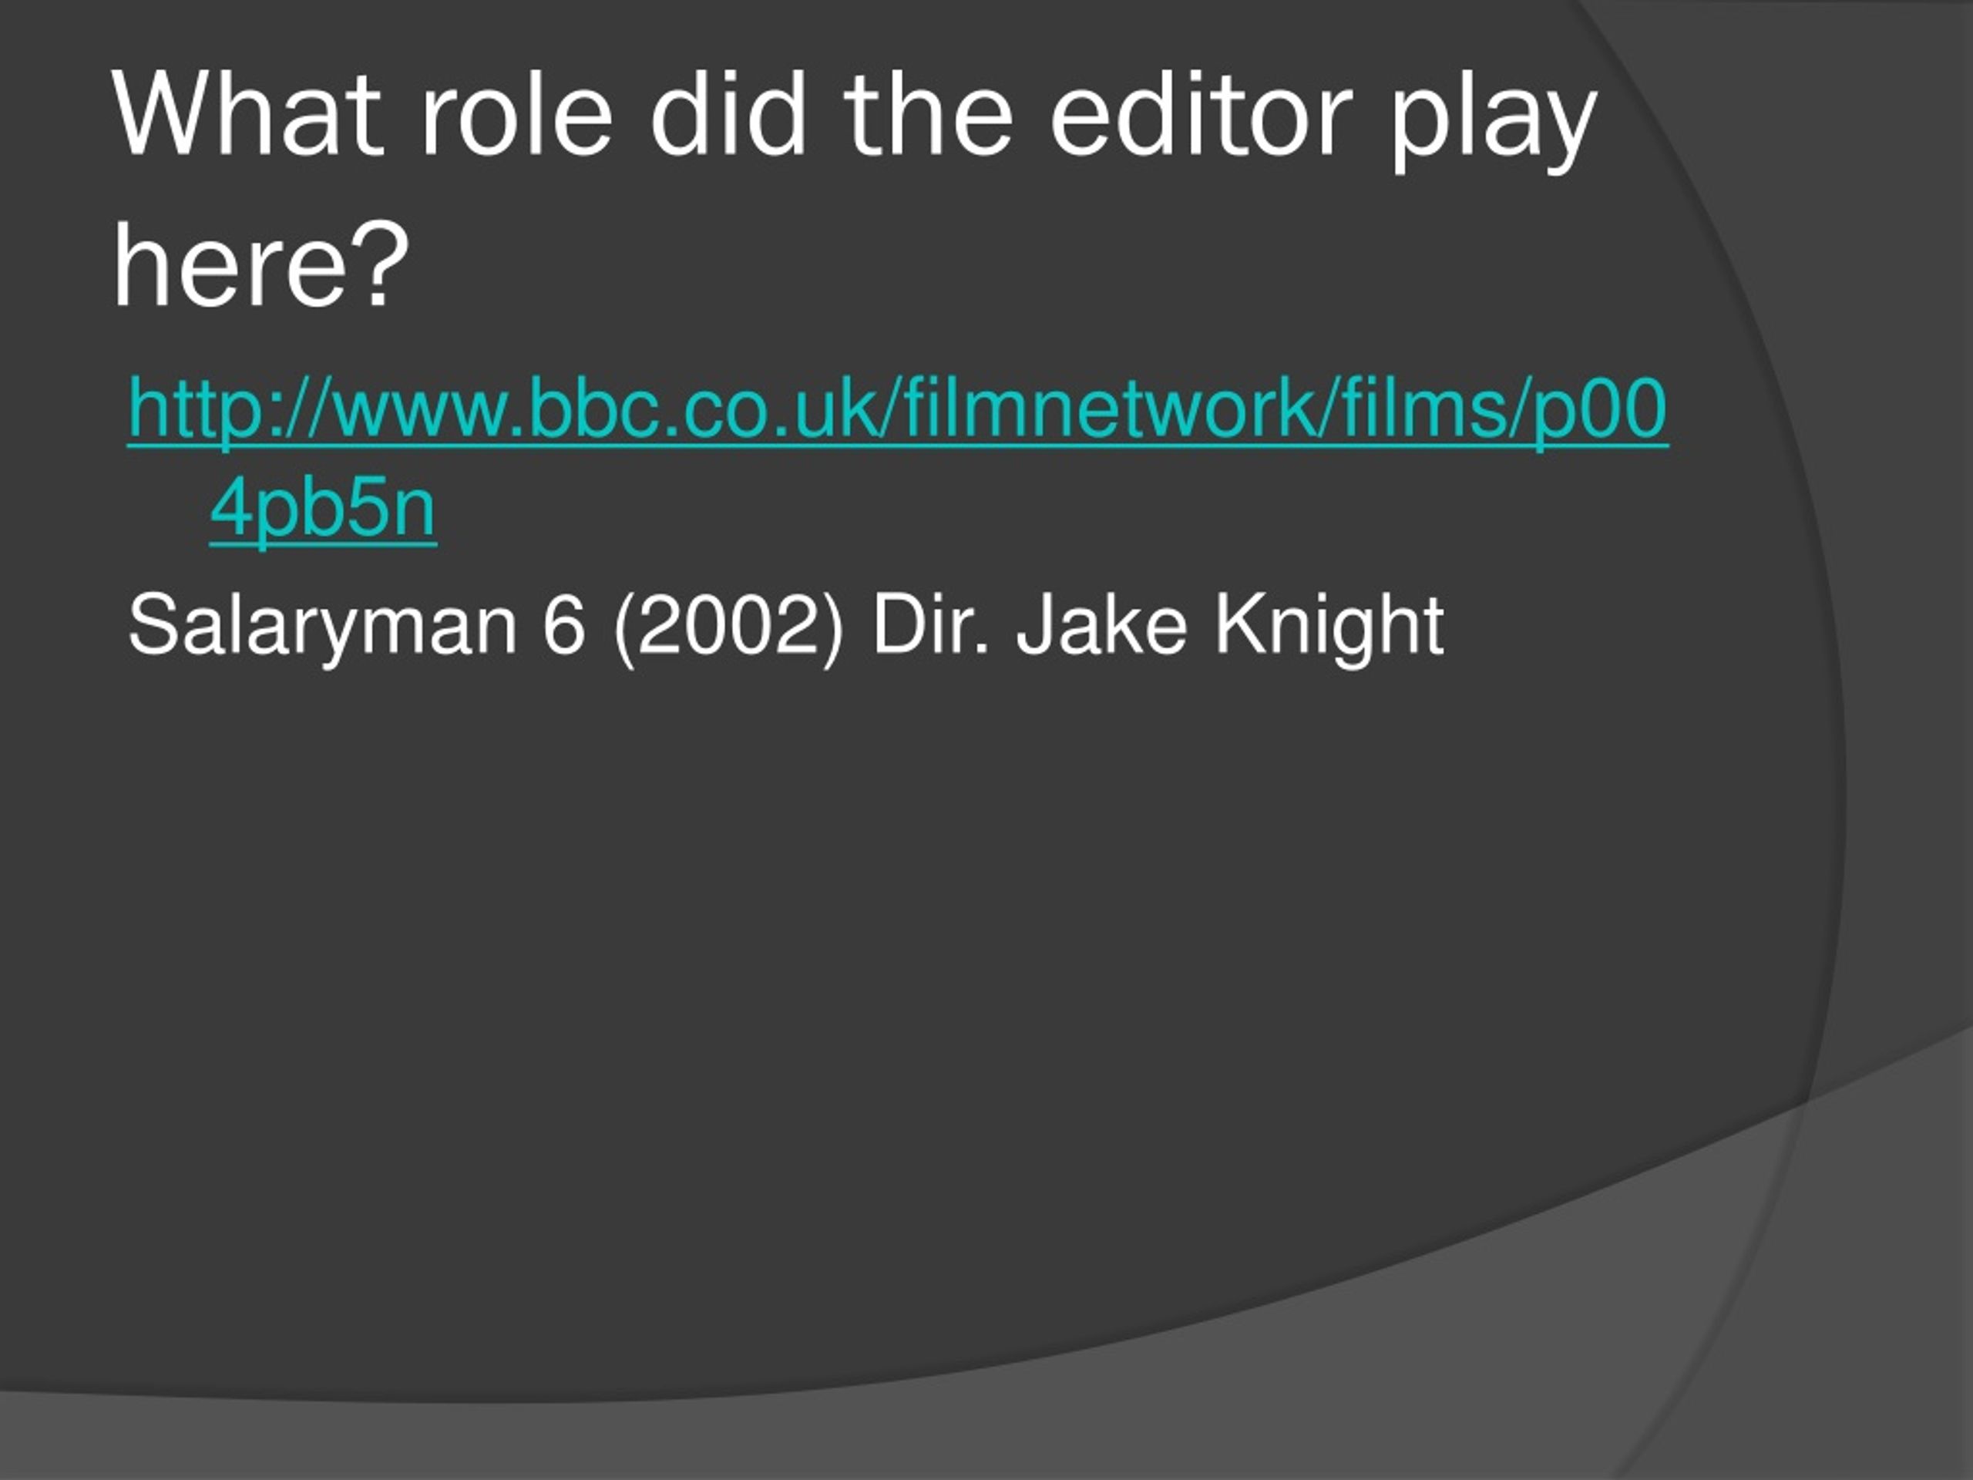1973x1480 pixels.
Task: Click the 'Salaryman' film title text
Action: [322, 627]
